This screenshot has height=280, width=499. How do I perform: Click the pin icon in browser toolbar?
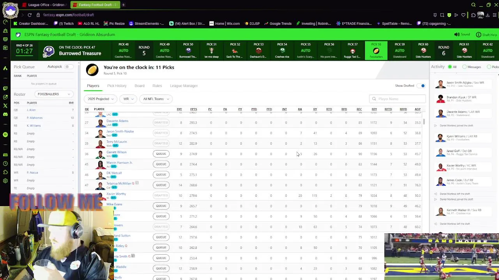[x=435, y=15]
